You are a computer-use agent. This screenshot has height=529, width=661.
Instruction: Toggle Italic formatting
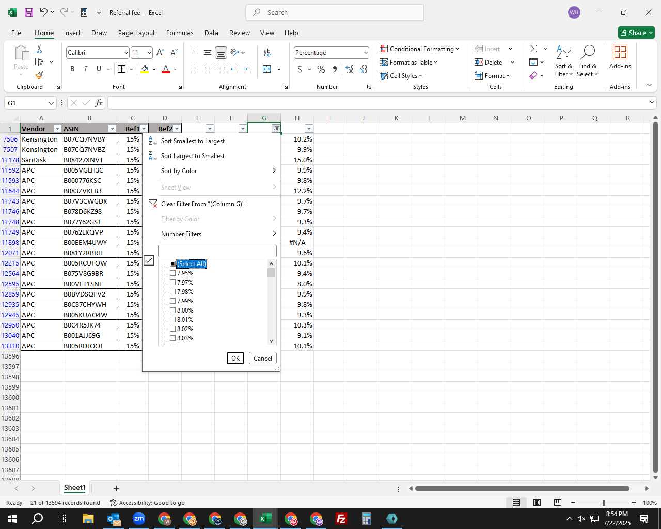[x=85, y=69]
